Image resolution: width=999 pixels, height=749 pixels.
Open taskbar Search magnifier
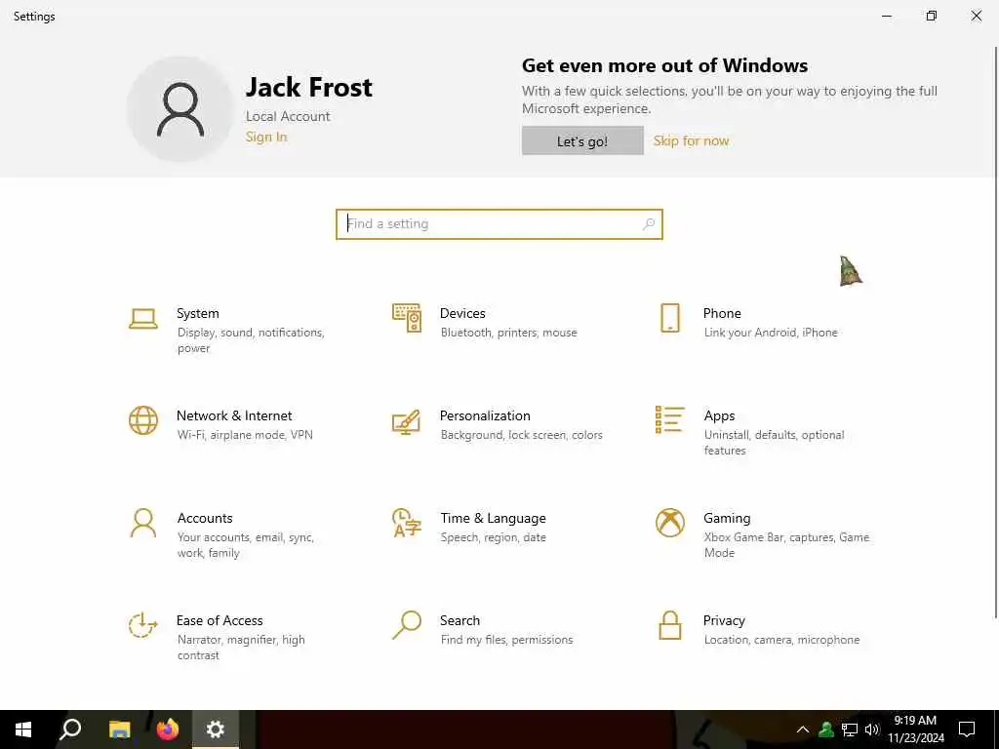(x=70, y=729)
